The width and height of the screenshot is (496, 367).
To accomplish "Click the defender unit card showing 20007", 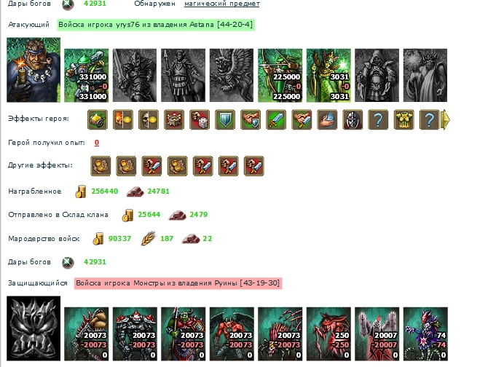I will coord(377,334).
